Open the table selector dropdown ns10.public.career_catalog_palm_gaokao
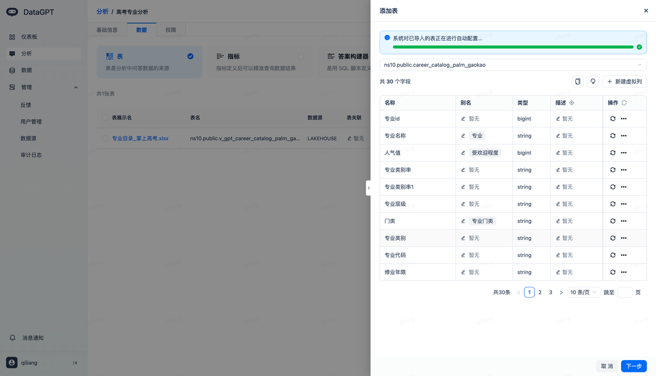The height and width of the screenshot is (376, 656). (512, 65)
